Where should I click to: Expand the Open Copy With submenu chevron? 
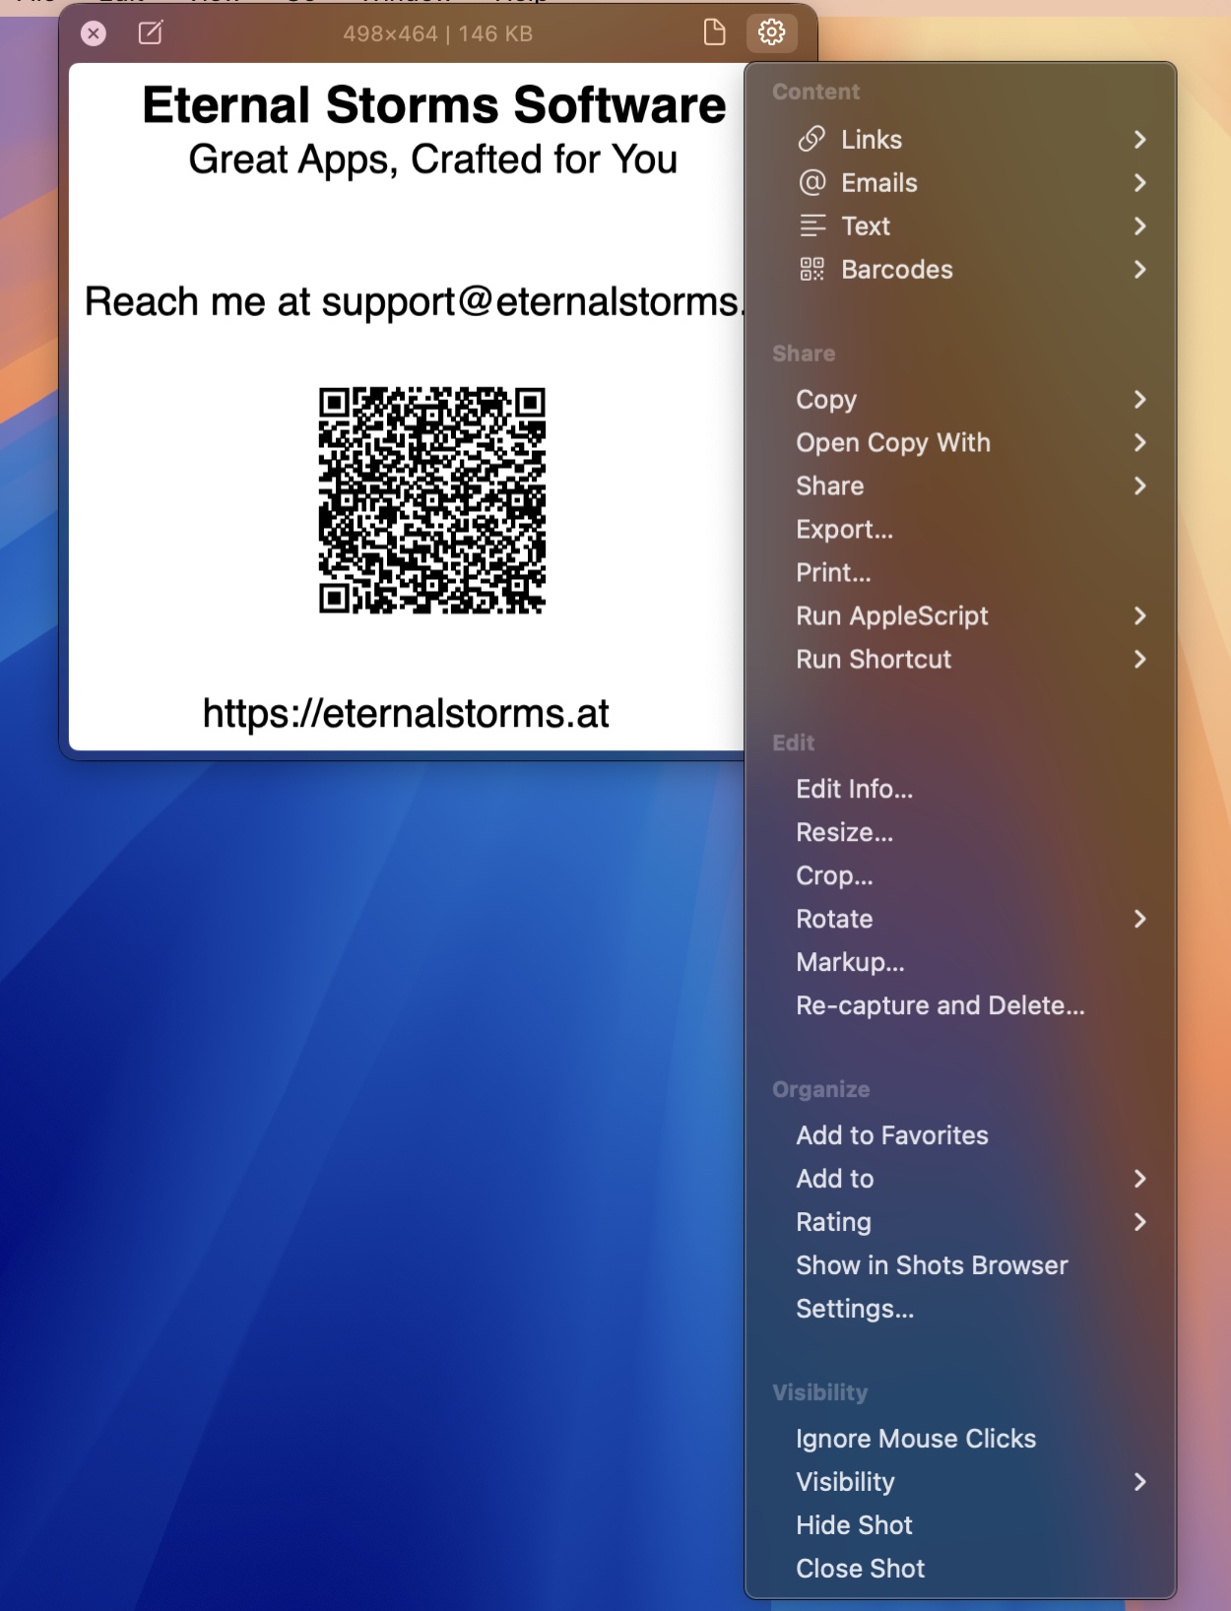click(x=1139, y=442)
